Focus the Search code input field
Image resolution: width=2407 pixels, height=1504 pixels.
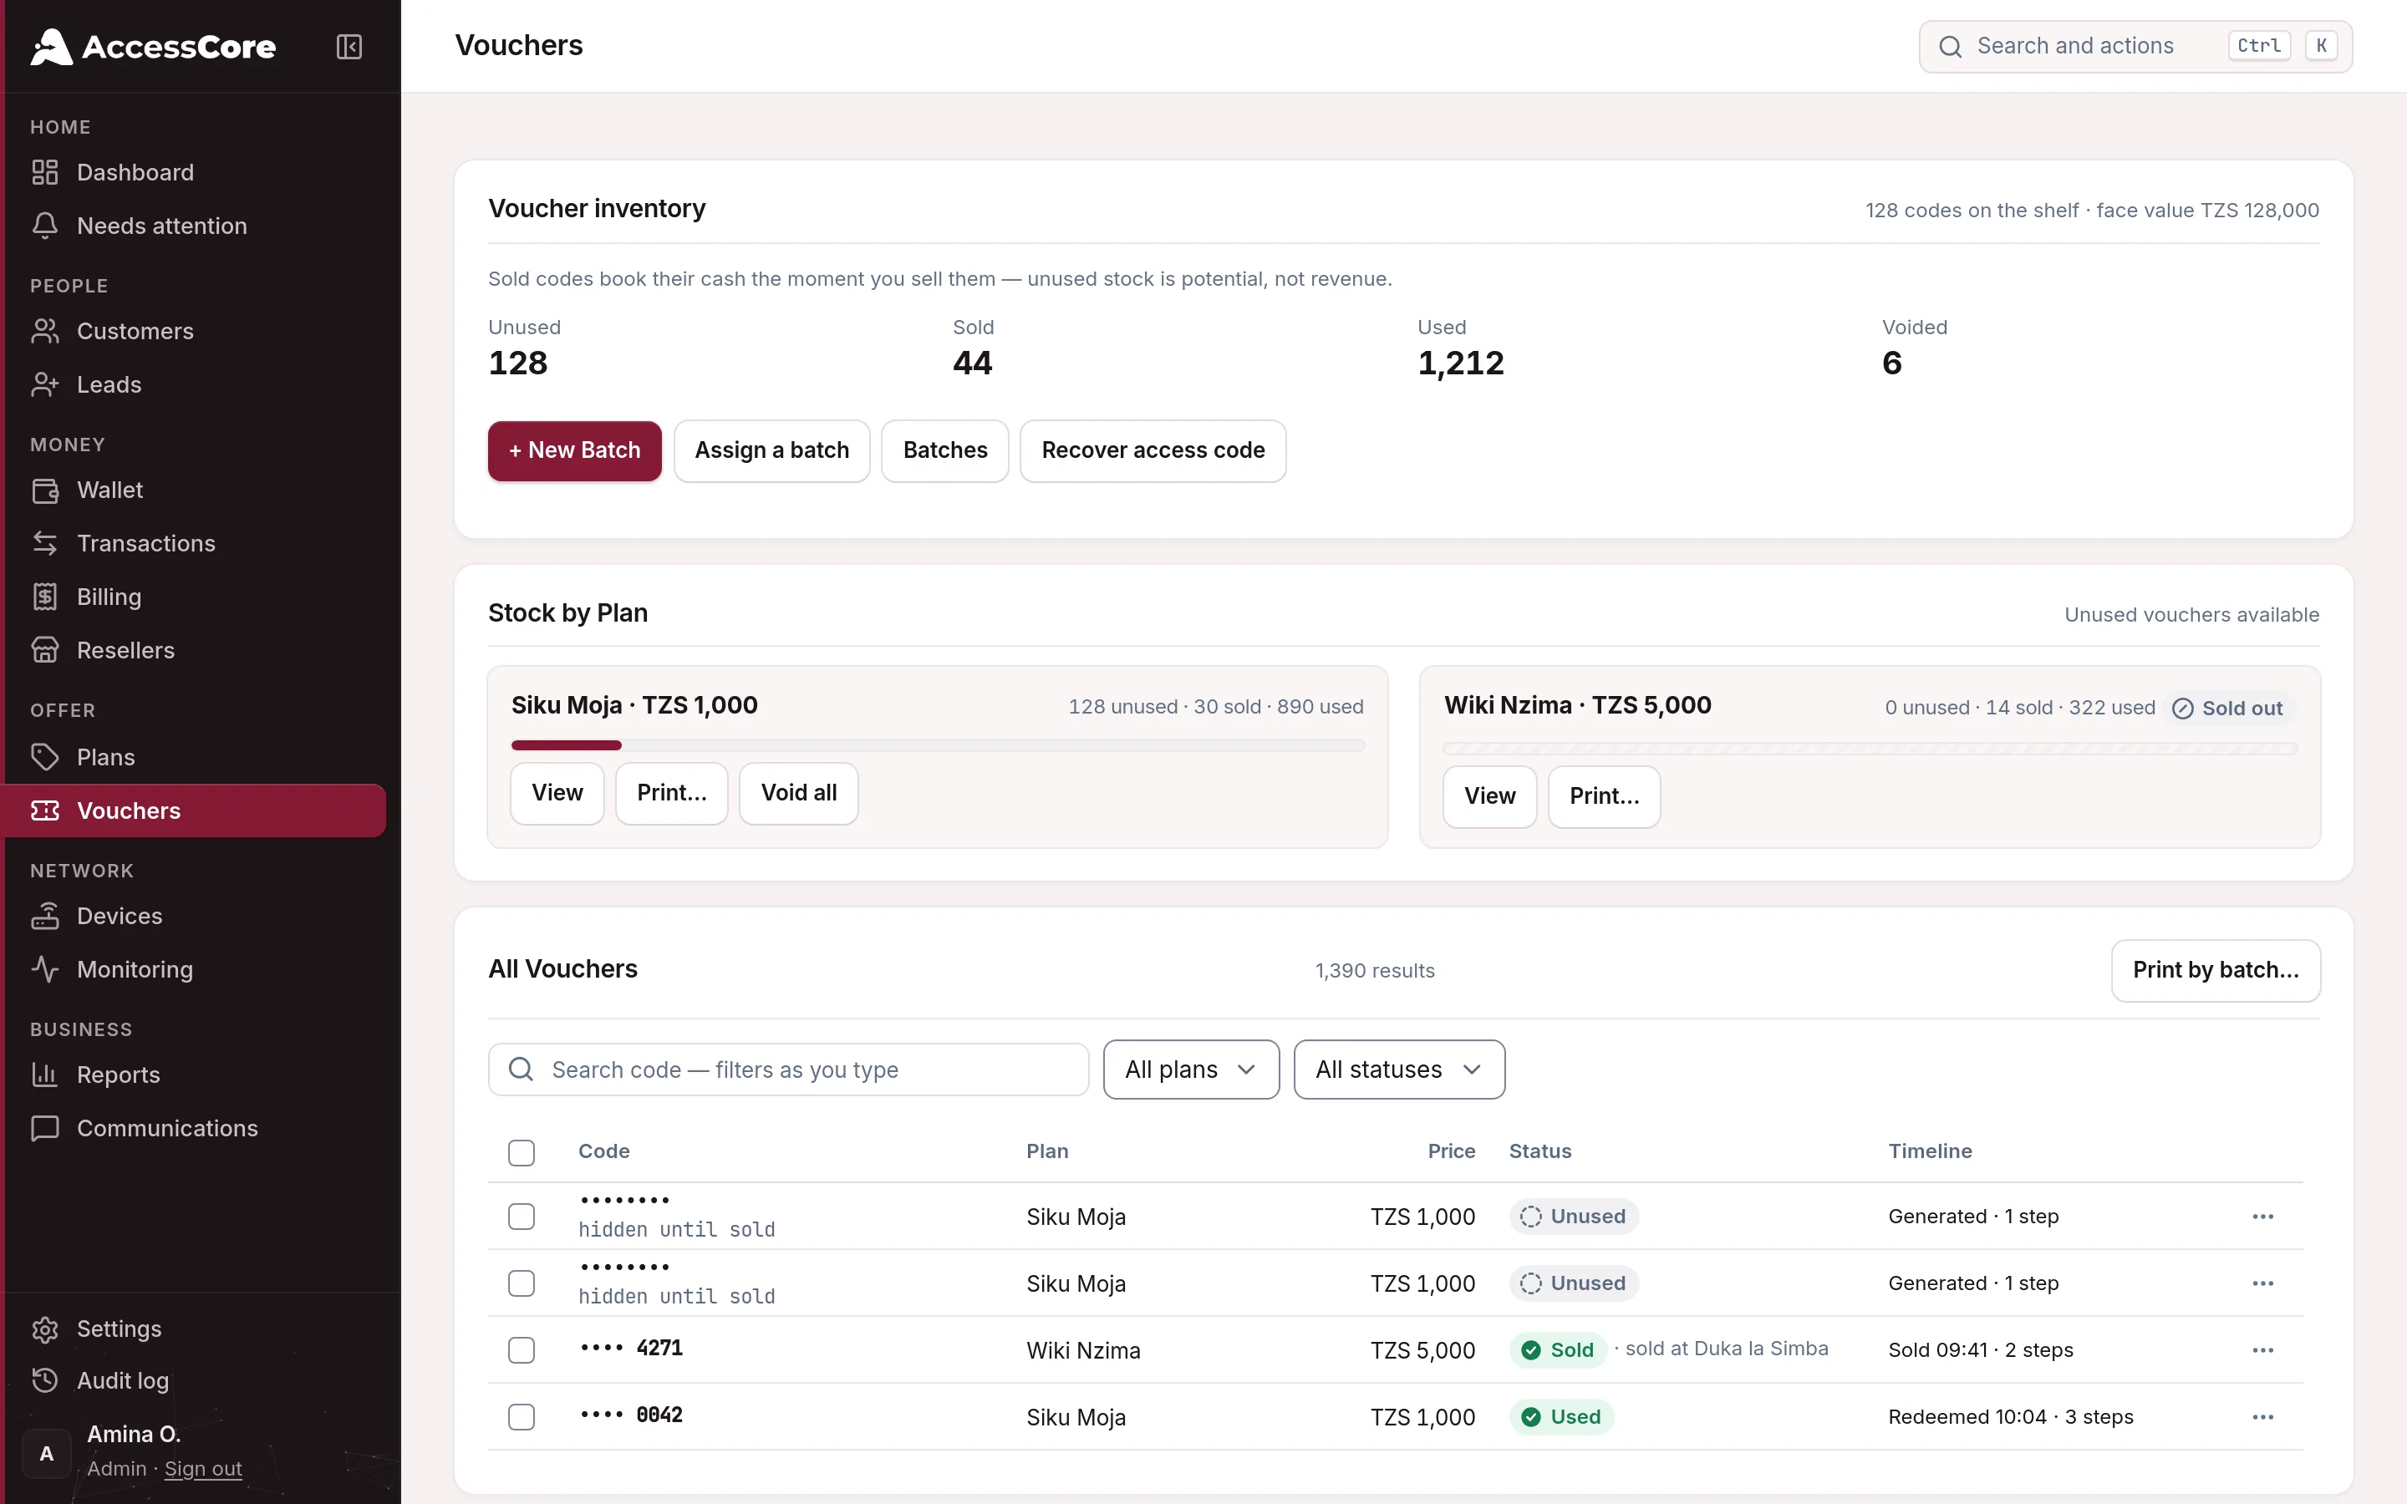tap(788, 1070)
